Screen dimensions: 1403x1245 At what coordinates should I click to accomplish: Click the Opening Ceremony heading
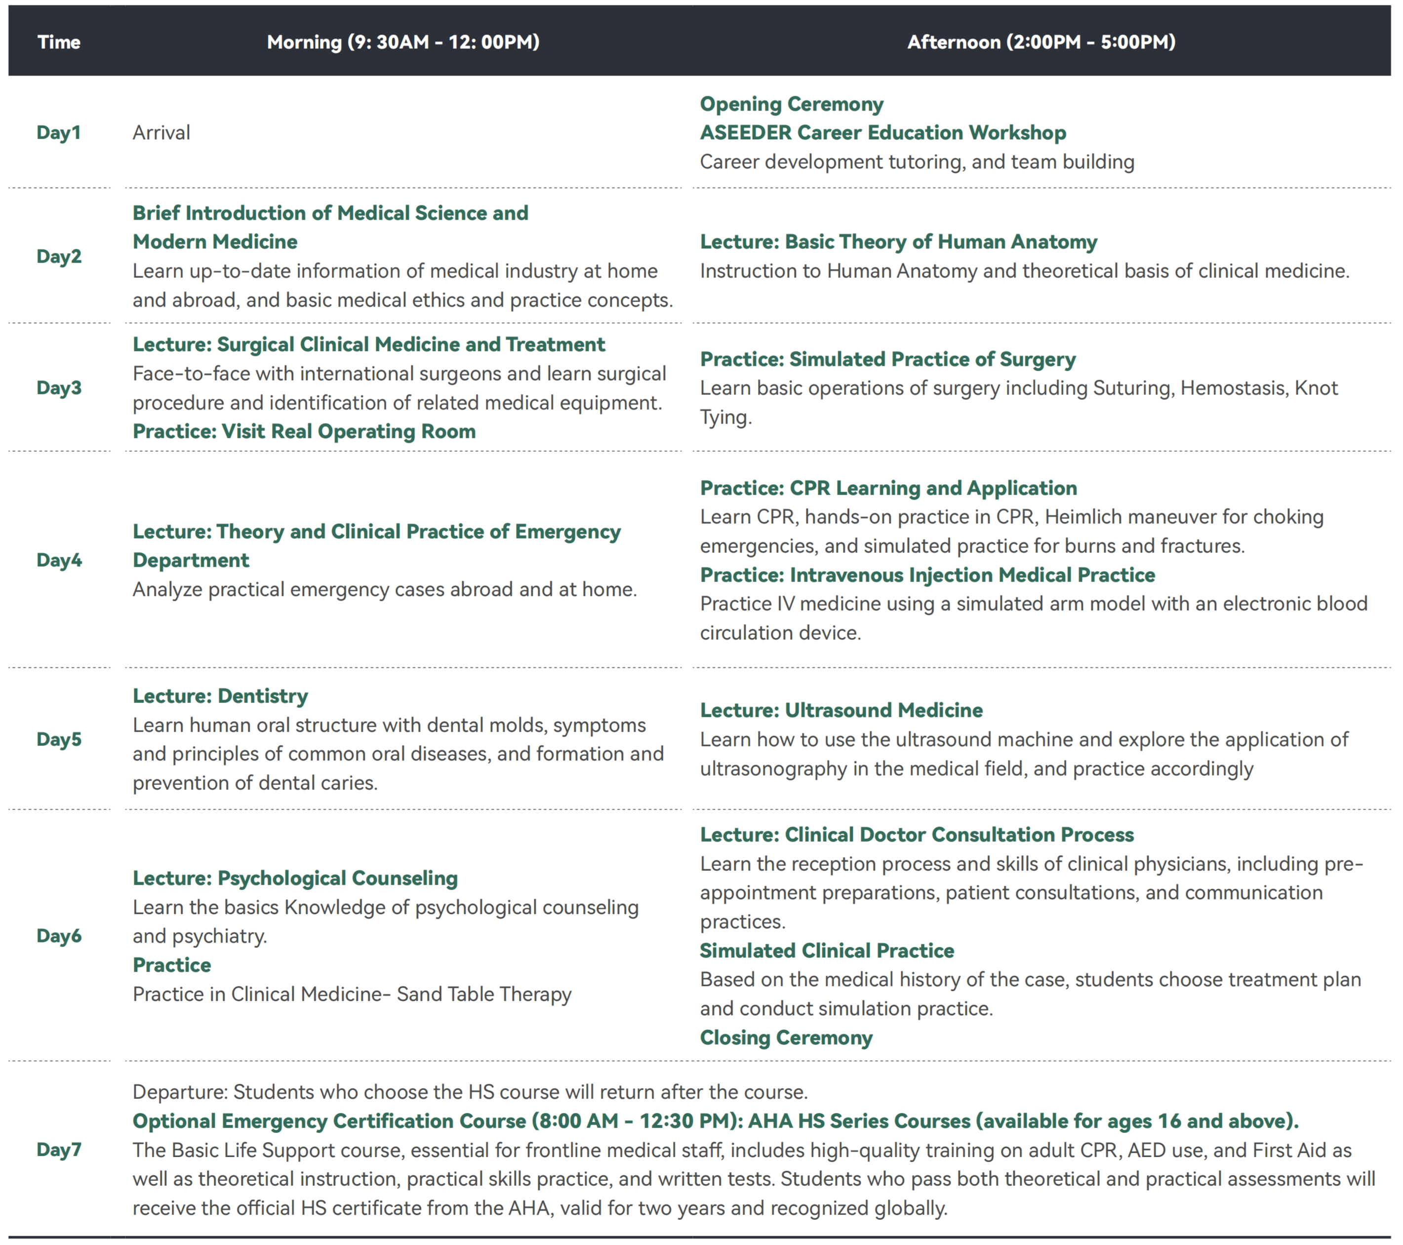click(x=791, y=104)
